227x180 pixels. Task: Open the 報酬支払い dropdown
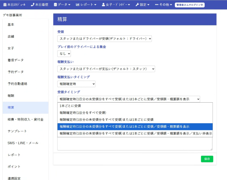[106, 69]
